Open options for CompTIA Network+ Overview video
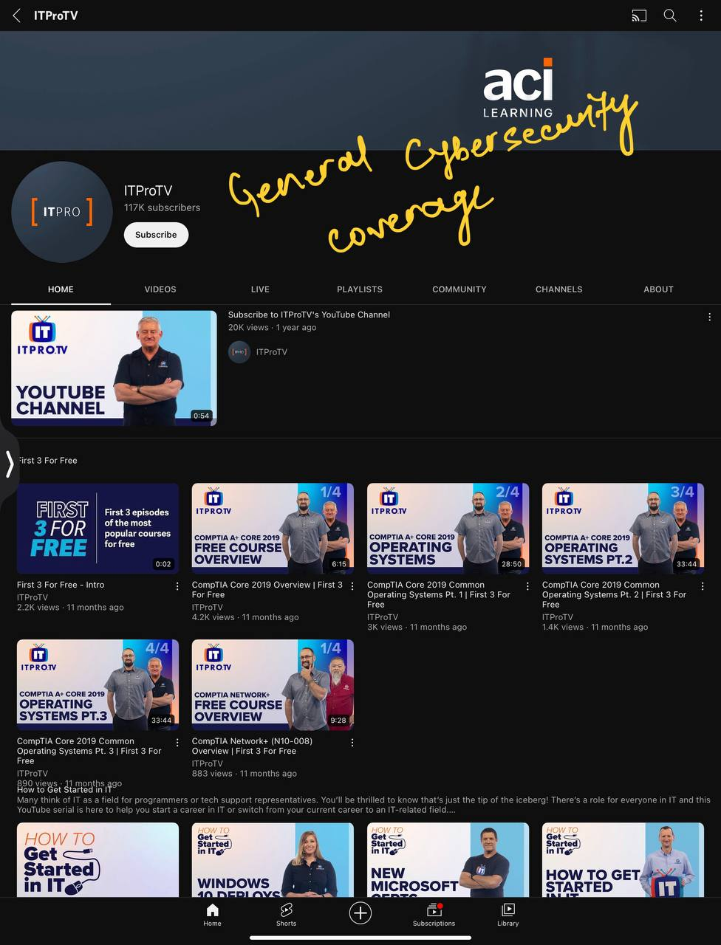 352,743
